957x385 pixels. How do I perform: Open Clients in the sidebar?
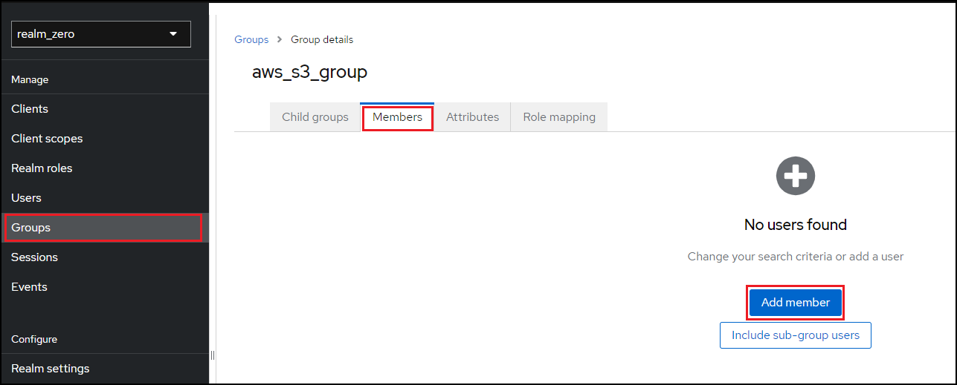(104, 109)
